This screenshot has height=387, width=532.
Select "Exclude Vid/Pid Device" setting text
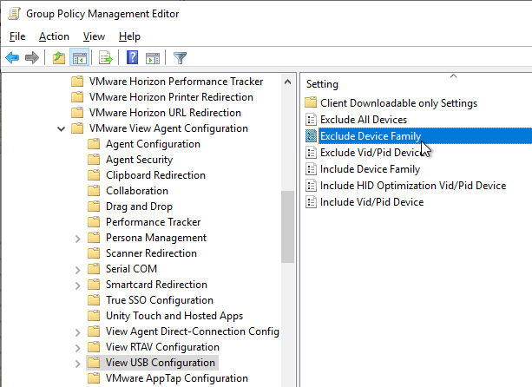pyautogui.click(x=371, y=153)
